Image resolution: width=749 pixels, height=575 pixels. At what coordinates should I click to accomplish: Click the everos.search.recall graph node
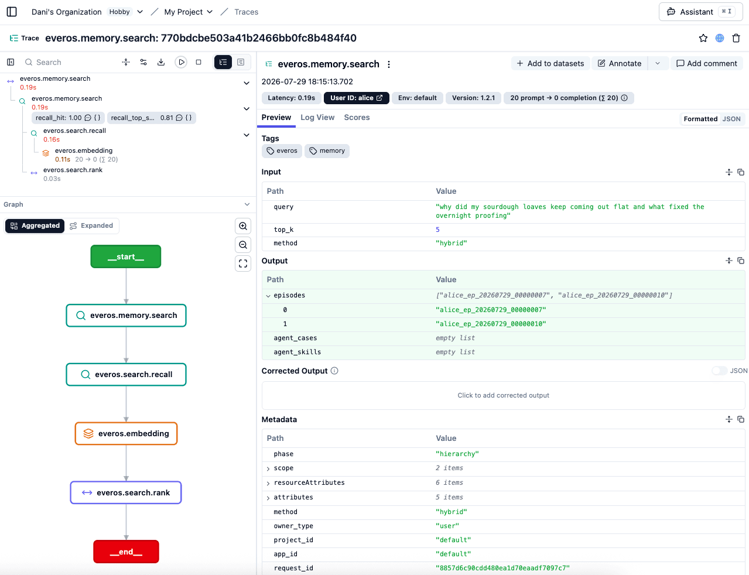126,375
